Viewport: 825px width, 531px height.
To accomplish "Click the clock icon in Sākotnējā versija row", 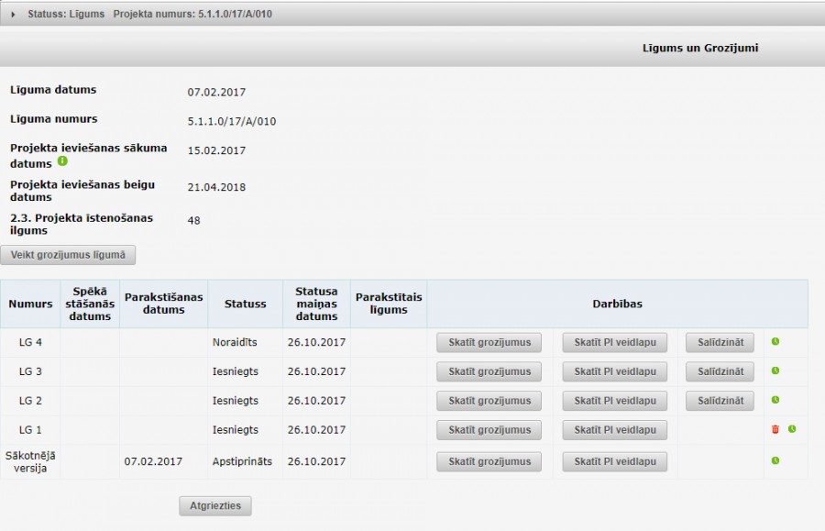I will 775,460.
